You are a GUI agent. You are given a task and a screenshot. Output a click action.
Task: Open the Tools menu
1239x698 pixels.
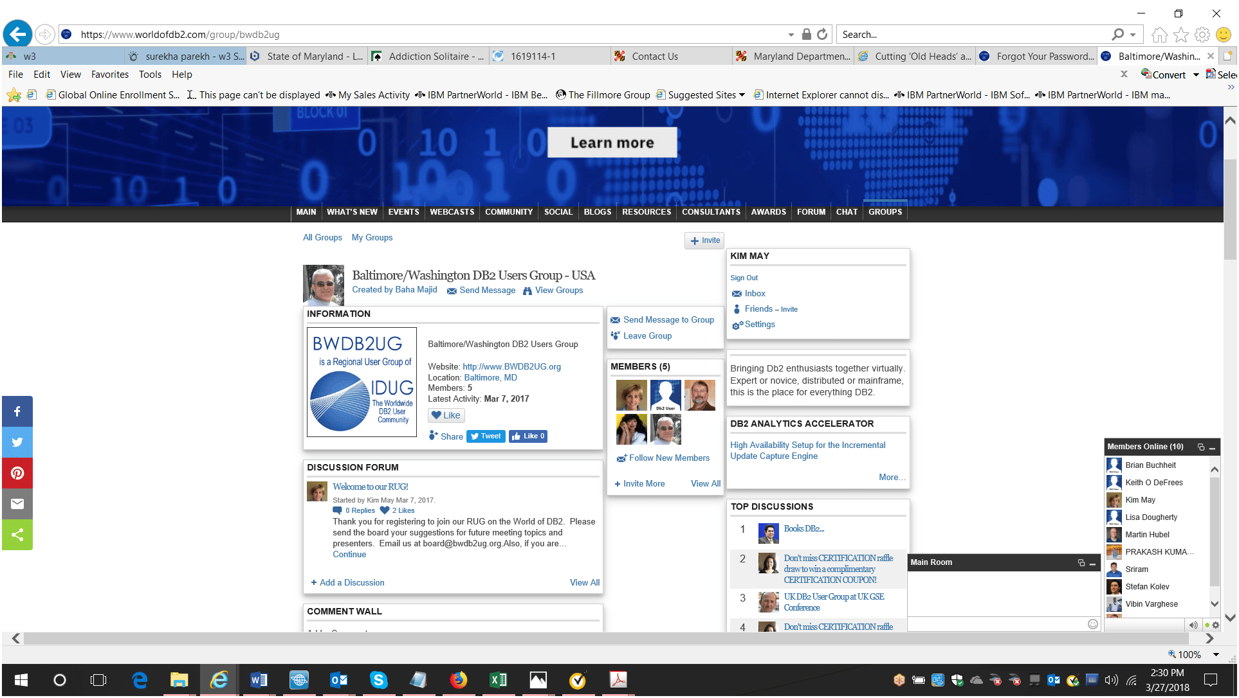[x=150, y=75]
